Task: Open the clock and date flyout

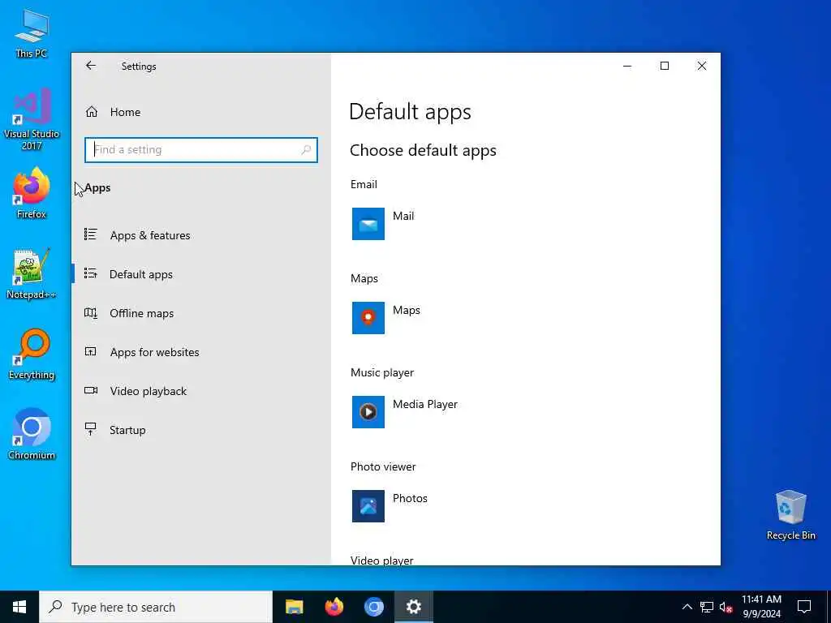Action: pyautogui.click(x=761, y=607)
